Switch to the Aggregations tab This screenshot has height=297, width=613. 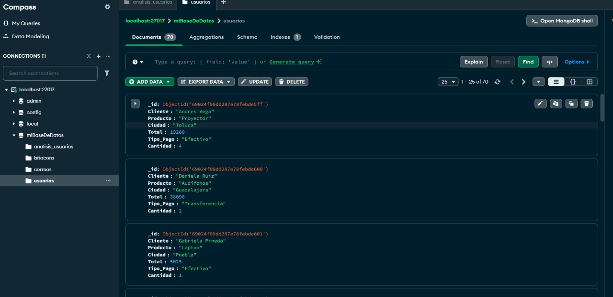[x=206, y=37]
